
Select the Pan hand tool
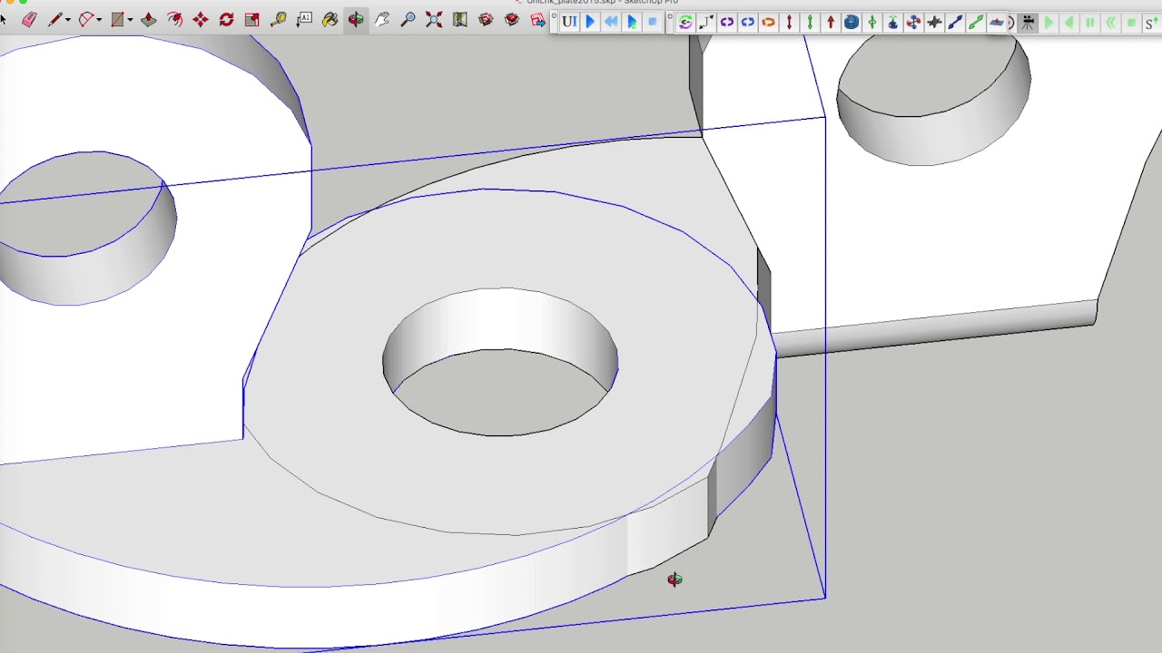pos(382,19)
